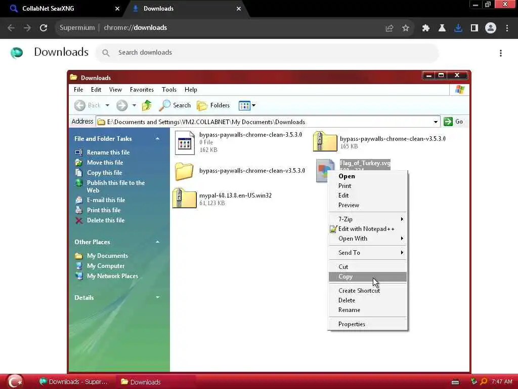Open the Back button history dropdown arrow
Viewport: 518px width, 389px height.
(107, 105)
